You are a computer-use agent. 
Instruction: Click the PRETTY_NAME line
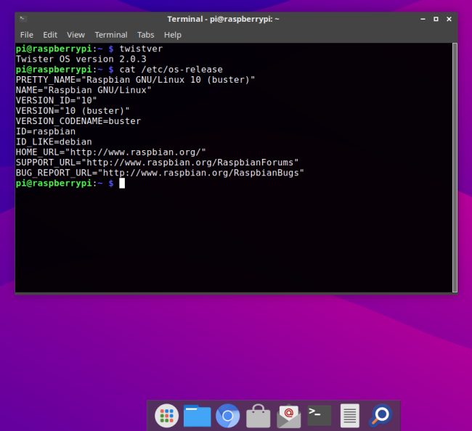(x=135, y=80)
